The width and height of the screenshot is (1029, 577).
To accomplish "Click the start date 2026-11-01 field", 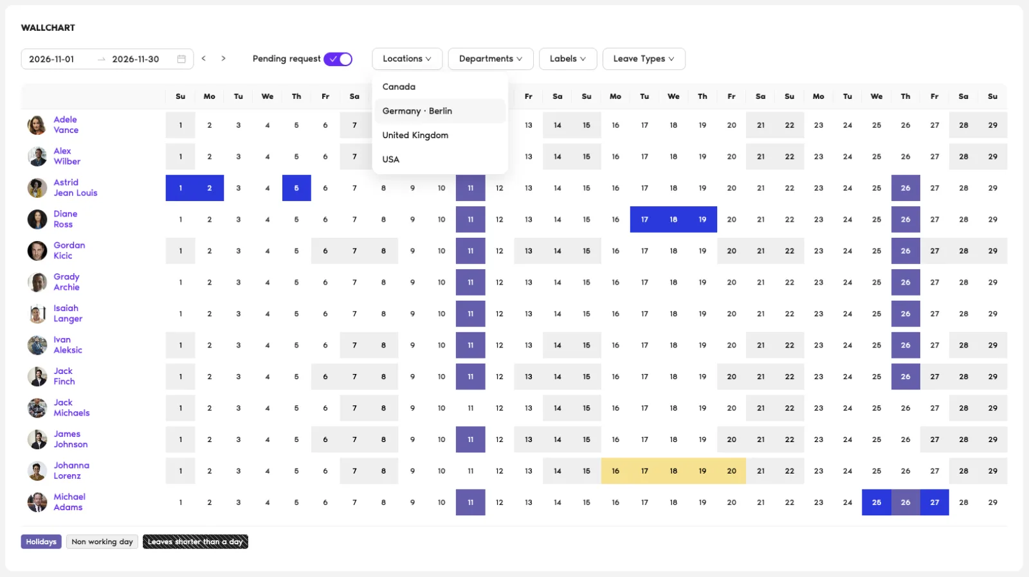I will pyautogui.click(x=51, y=59).
